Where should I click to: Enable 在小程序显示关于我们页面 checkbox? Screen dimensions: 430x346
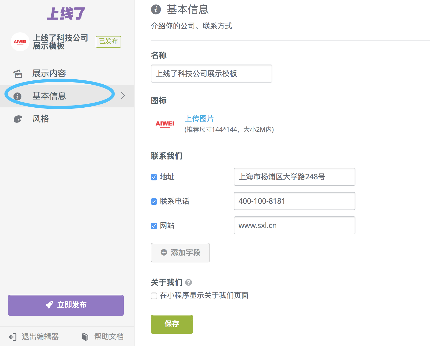point(154,295)
